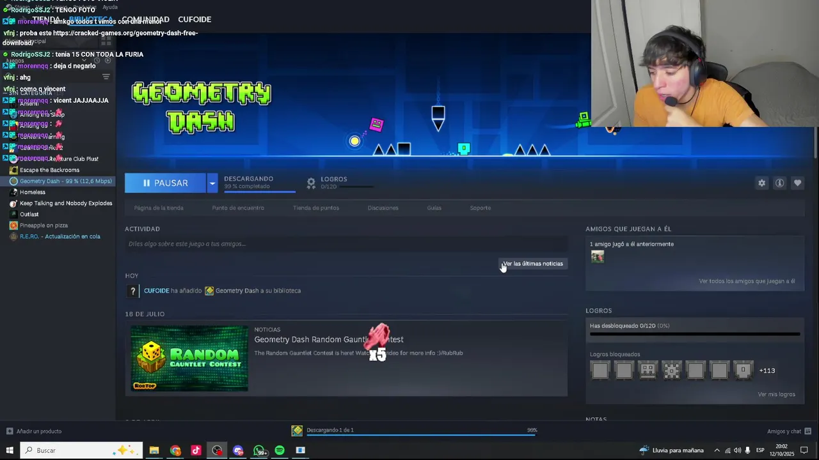Click Ver las últimas noticias button
This screenshot has height=460, width=819.
click(x=532, y=263)
